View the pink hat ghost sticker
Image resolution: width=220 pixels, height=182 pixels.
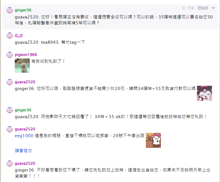(153, 140)
